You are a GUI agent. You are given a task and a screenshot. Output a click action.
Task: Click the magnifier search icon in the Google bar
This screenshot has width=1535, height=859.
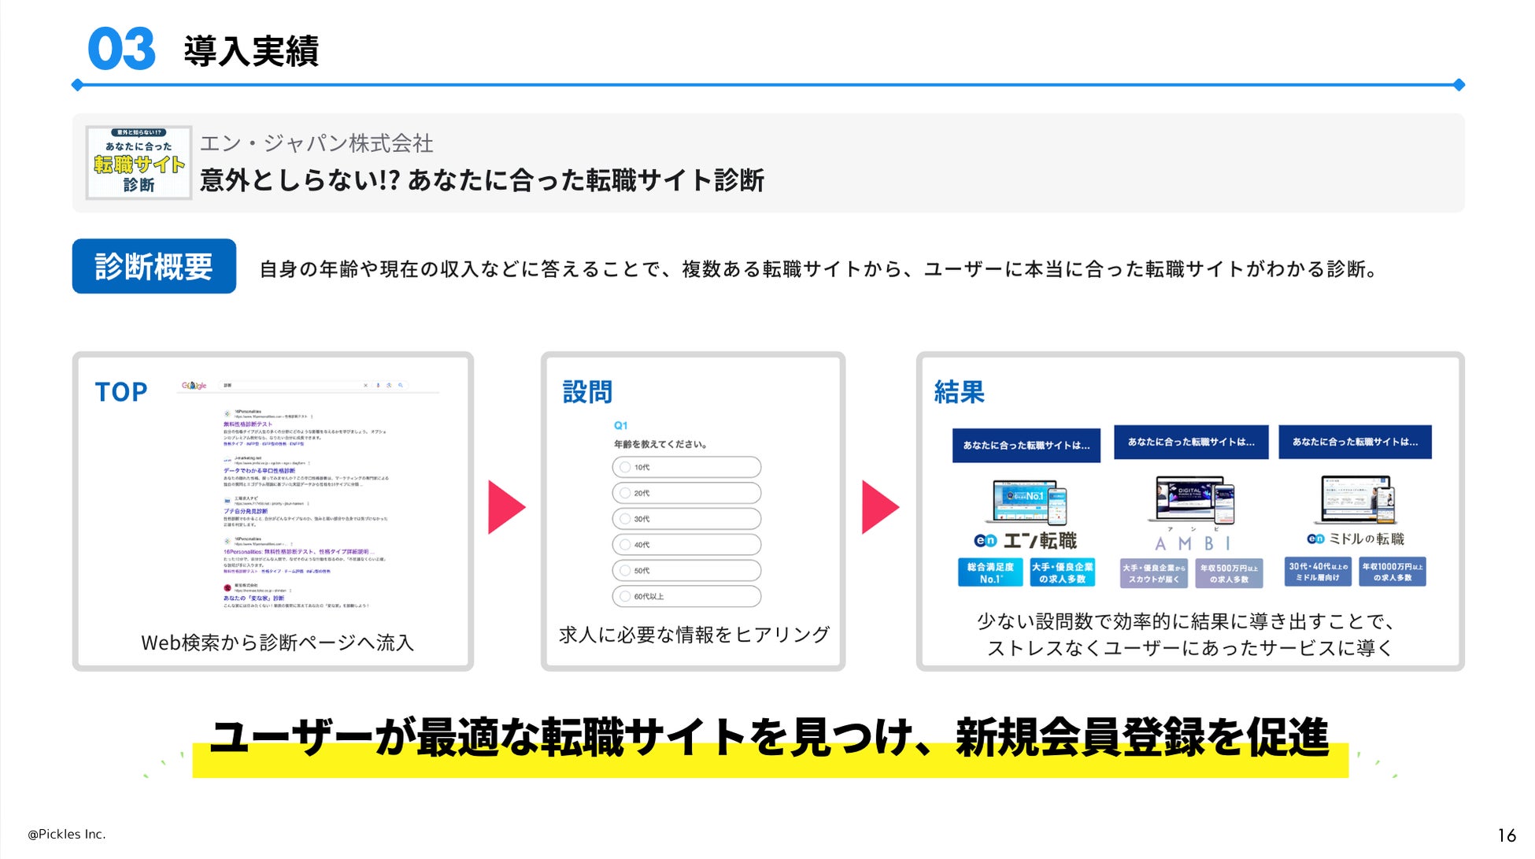(401, 386)
